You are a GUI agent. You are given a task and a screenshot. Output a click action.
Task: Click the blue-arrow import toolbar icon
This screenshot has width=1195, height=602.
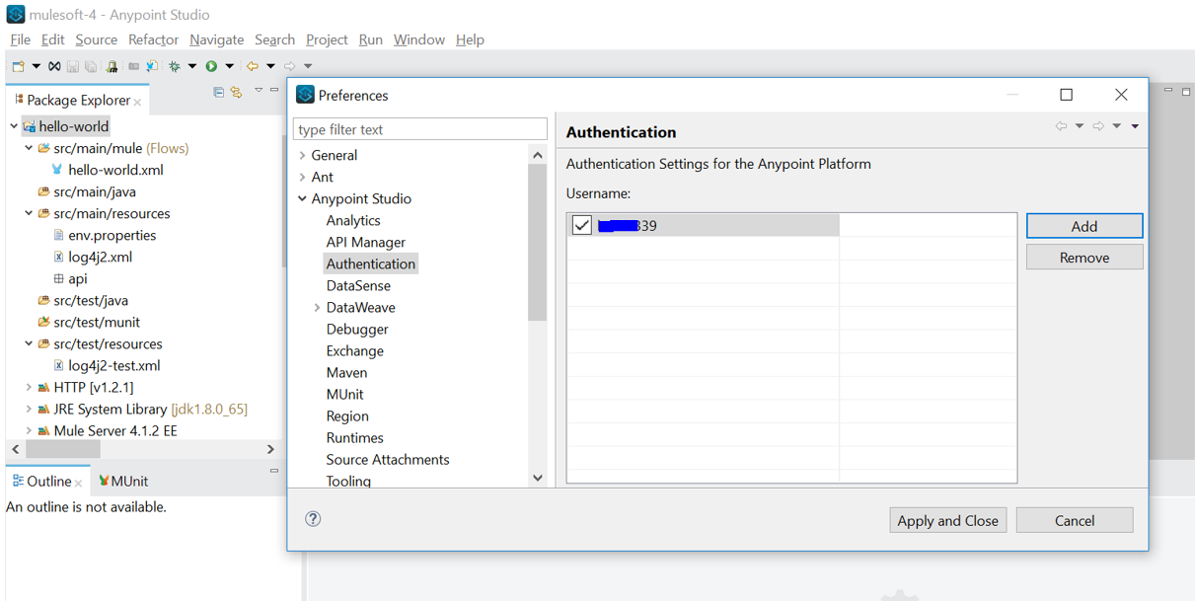(x=152, y=66)
